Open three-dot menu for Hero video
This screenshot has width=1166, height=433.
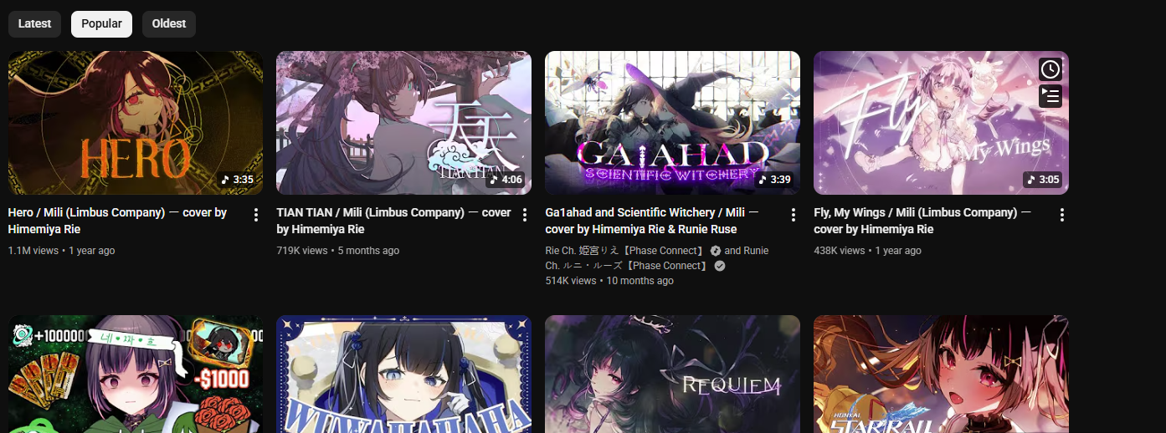(256, 215)
